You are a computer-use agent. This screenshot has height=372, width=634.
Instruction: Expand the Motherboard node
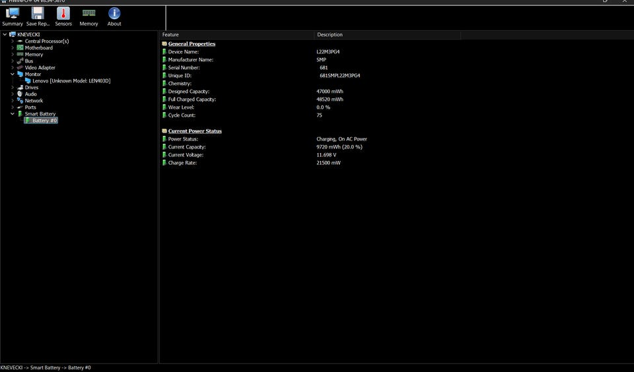coord(13,47)
